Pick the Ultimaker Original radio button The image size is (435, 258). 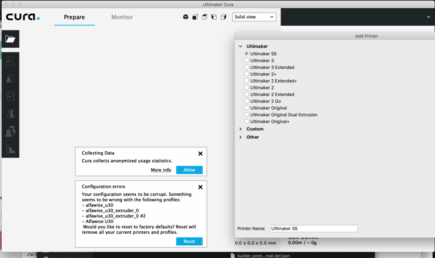pyautogui.click(x=246, y=107)
